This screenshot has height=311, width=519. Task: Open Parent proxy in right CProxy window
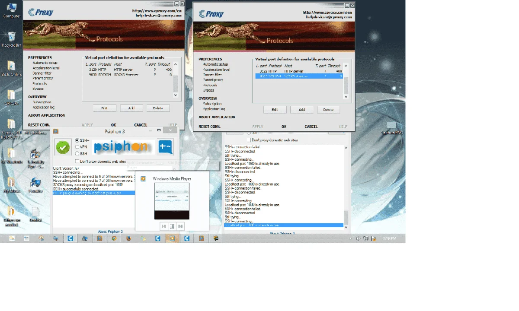(213, 80)
